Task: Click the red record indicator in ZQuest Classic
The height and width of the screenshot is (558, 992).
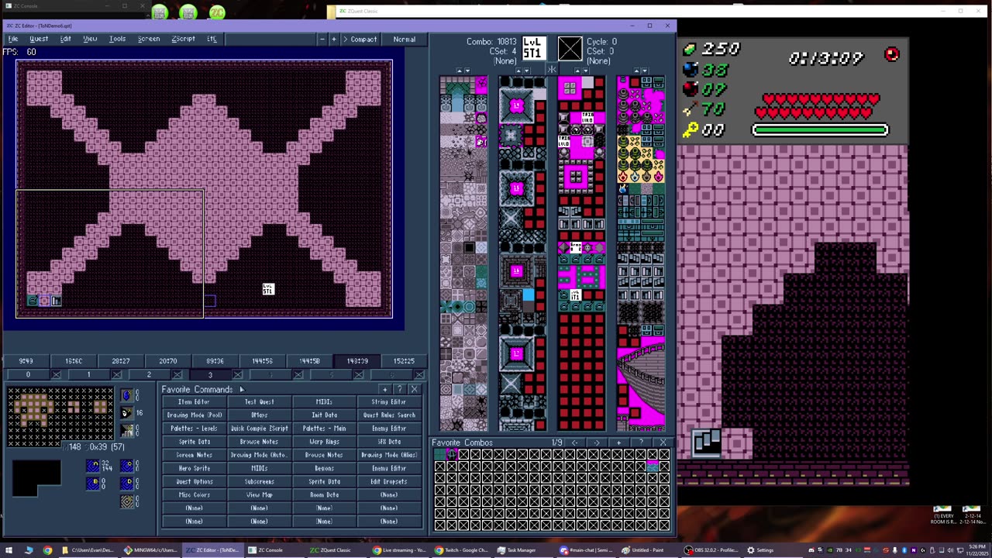Action: pos(892,54)
